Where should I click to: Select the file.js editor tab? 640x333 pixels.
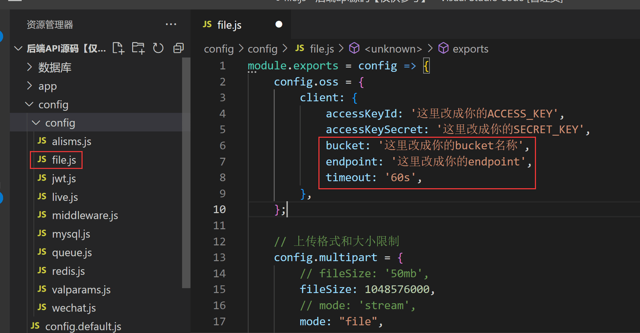[241, 24]
